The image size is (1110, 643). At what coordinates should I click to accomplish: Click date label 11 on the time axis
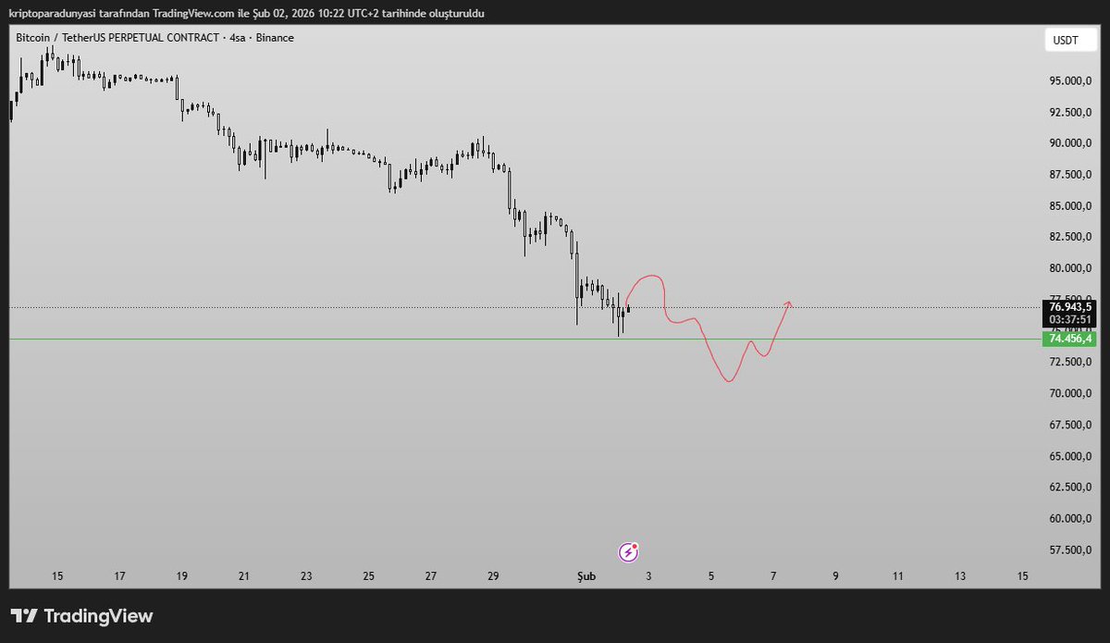(898, 576)
